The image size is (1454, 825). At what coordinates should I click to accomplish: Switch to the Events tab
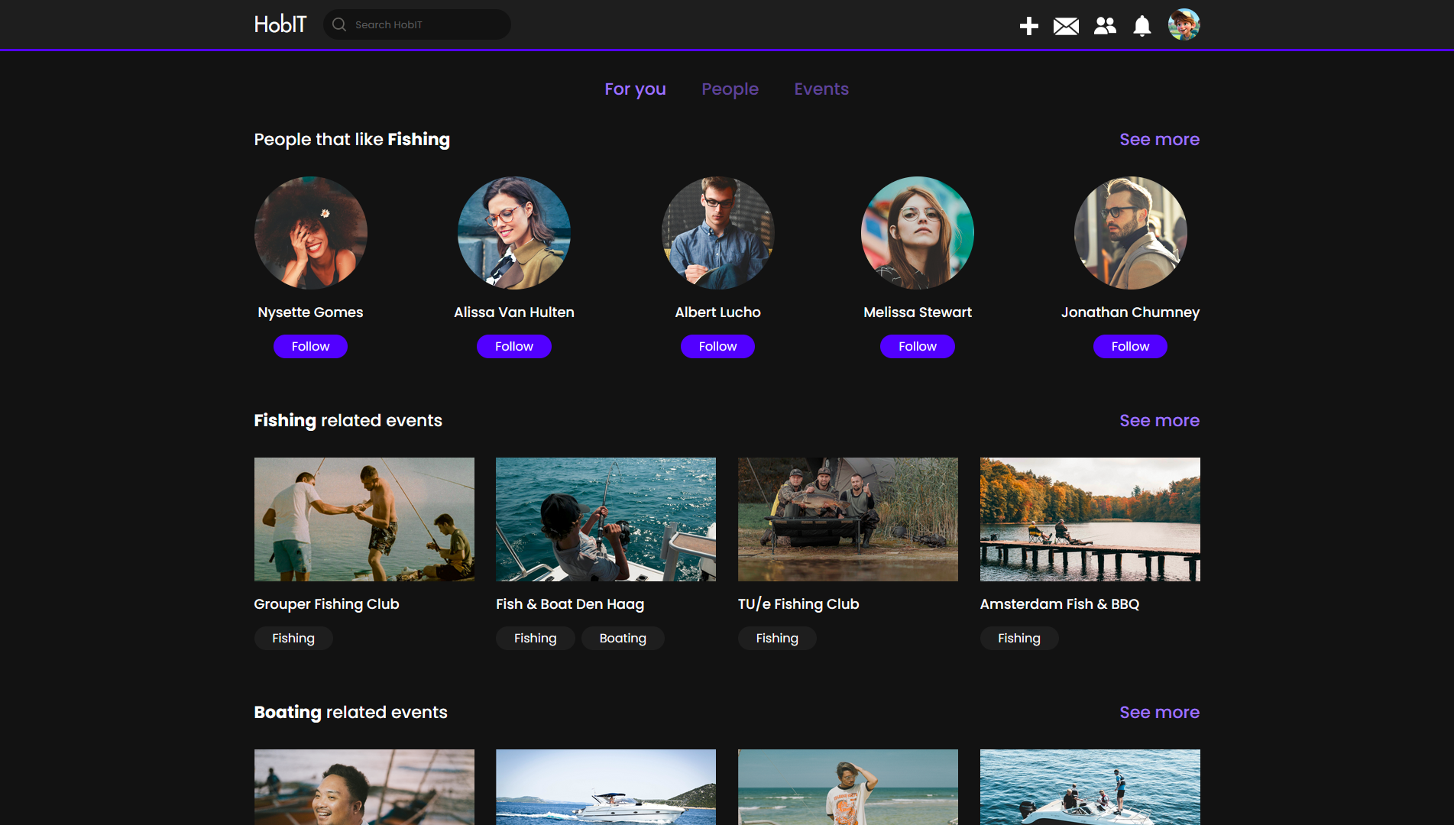(821, 89)
